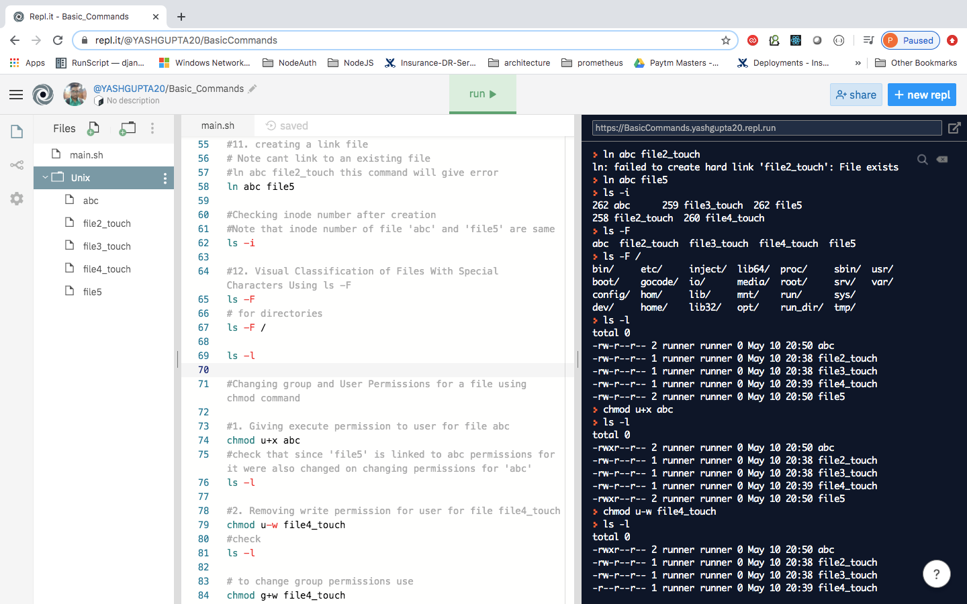Screen dimensions: 967x604
Task: Create a new repl
Action: point(921,95)
